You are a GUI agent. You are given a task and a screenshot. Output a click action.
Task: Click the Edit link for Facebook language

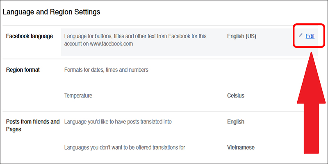pyautogui.click(x=310, y=36)
